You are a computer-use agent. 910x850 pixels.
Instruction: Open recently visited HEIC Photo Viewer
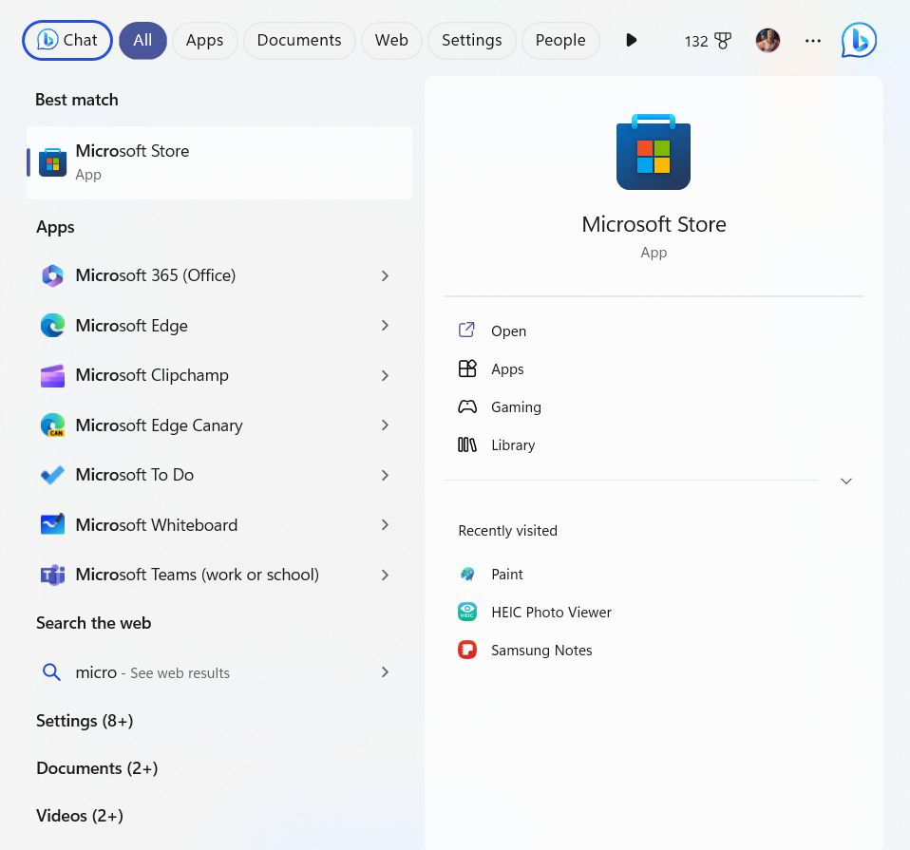(x=551, y=613)
